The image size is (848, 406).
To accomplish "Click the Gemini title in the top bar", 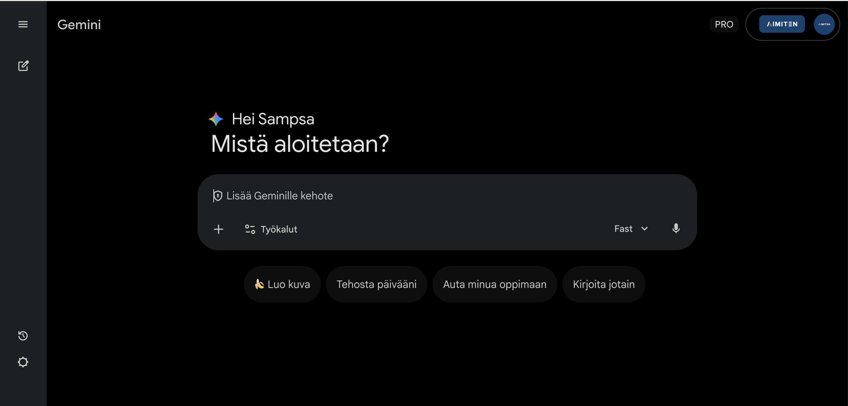I will pyautogui.click(x=79, y=24).
